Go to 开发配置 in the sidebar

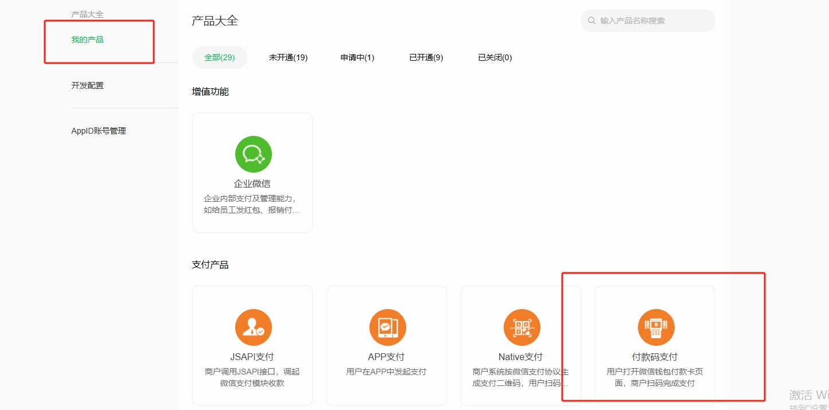pos(87,85)
